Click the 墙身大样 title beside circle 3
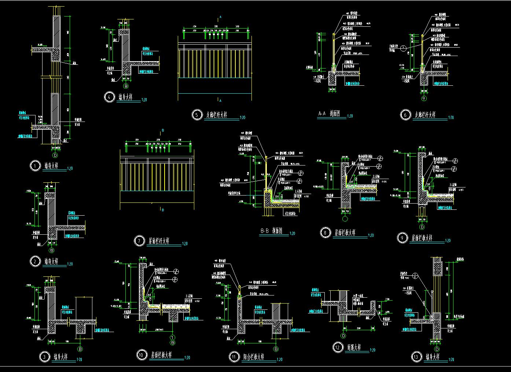Screen dimensions: 511x372 point(60,357)
